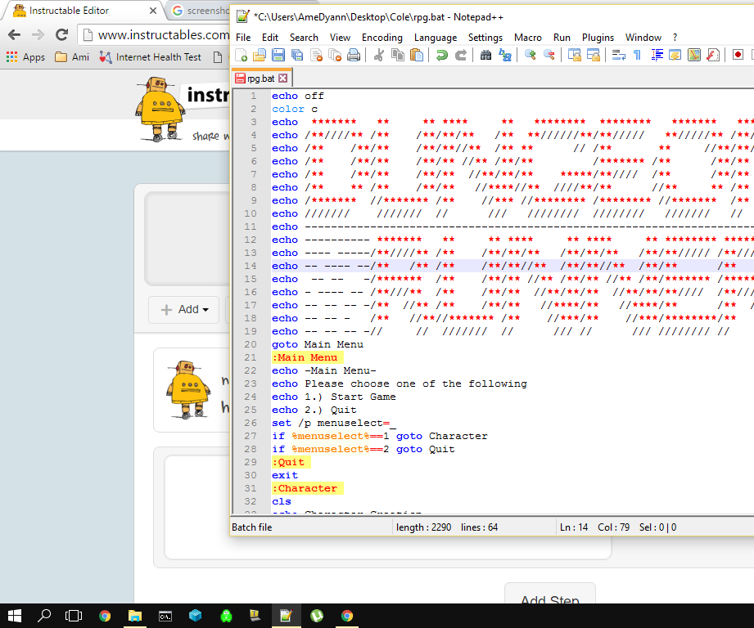Click the Save All toolbar icon
754x628 pixels.
[297, 56]
